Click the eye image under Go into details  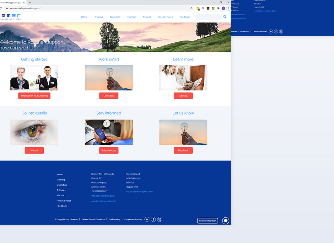coord(34,132)
